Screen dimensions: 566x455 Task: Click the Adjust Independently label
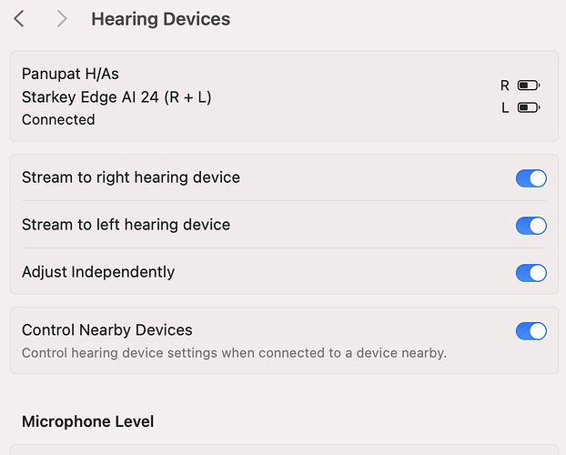[x=98, y=272]
